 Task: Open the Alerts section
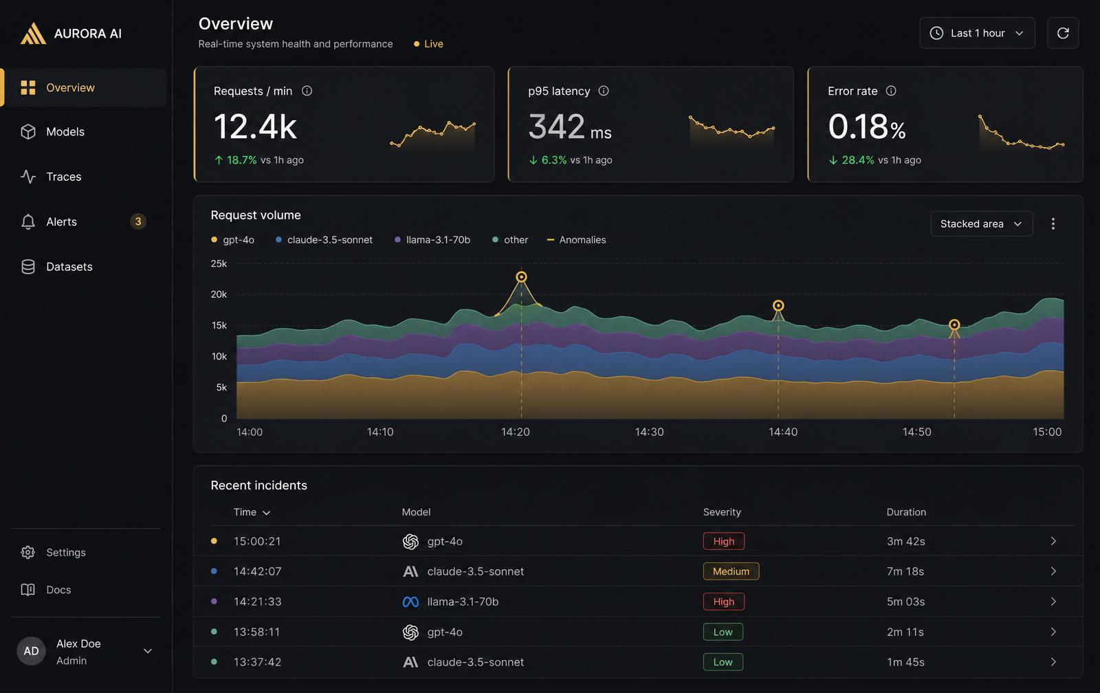coord(83,221)
